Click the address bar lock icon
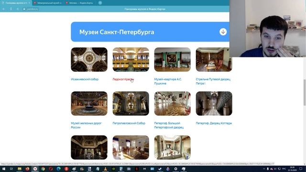The image size is (306, 172). tap(24, 9)
